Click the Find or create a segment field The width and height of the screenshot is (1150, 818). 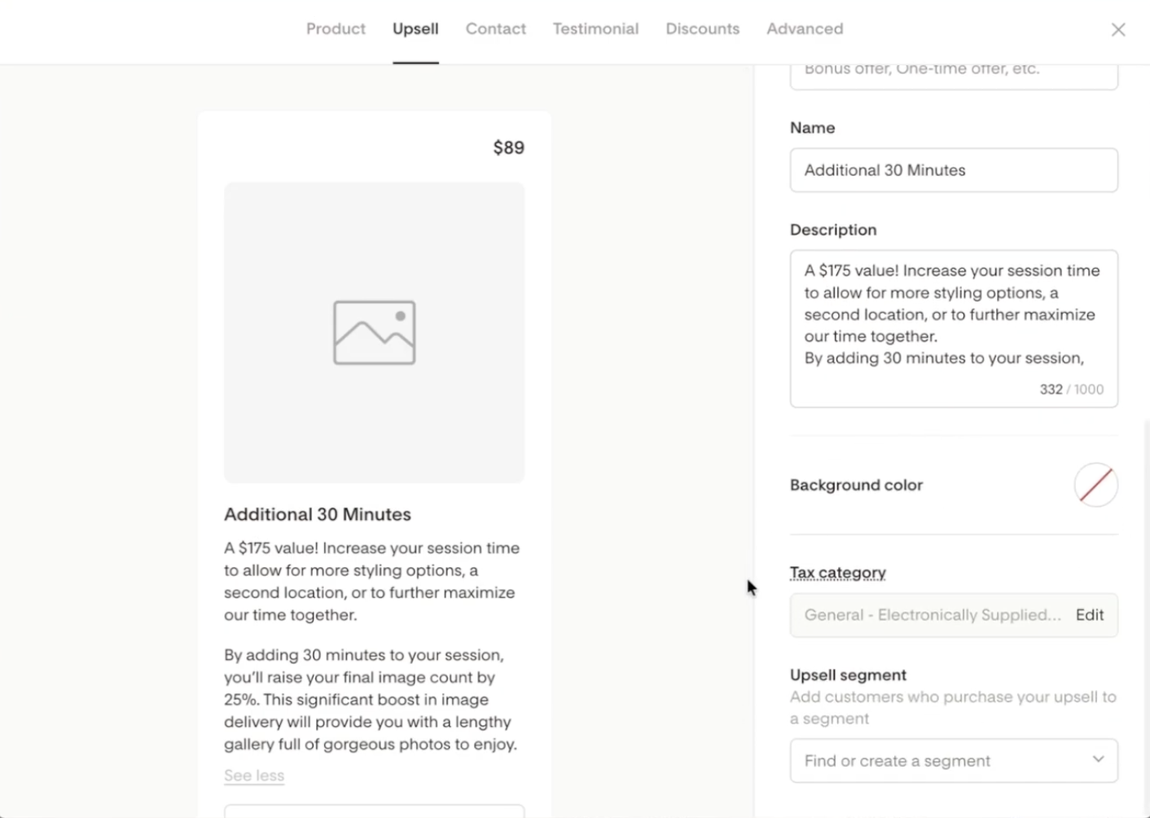937,761
